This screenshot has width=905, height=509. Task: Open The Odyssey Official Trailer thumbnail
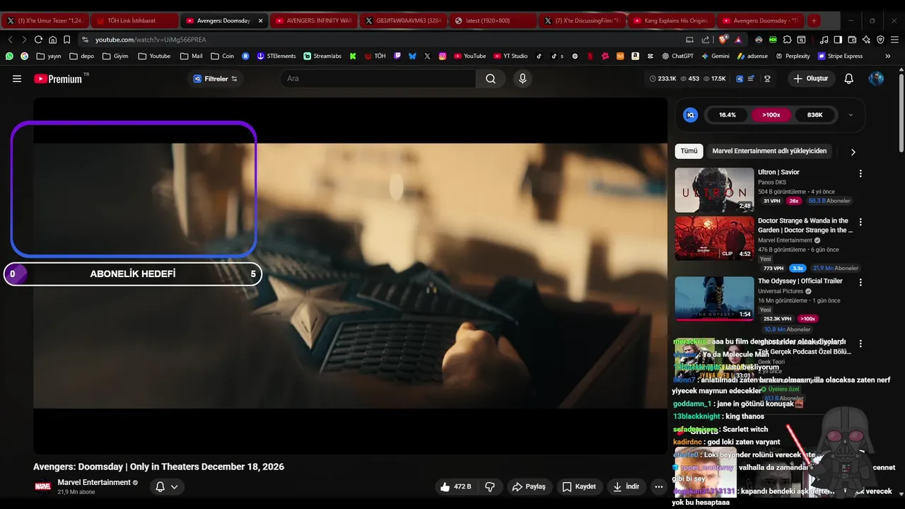(x=714, y=298)
